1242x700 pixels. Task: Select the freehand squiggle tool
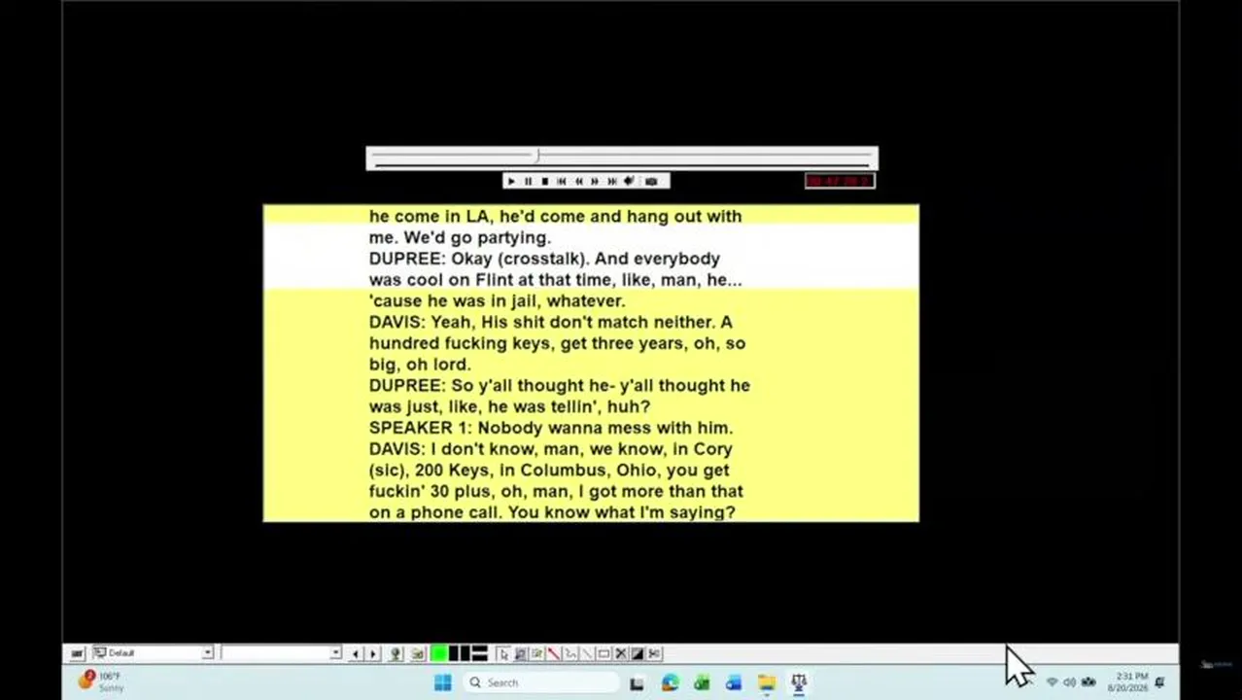pos(569,653)
